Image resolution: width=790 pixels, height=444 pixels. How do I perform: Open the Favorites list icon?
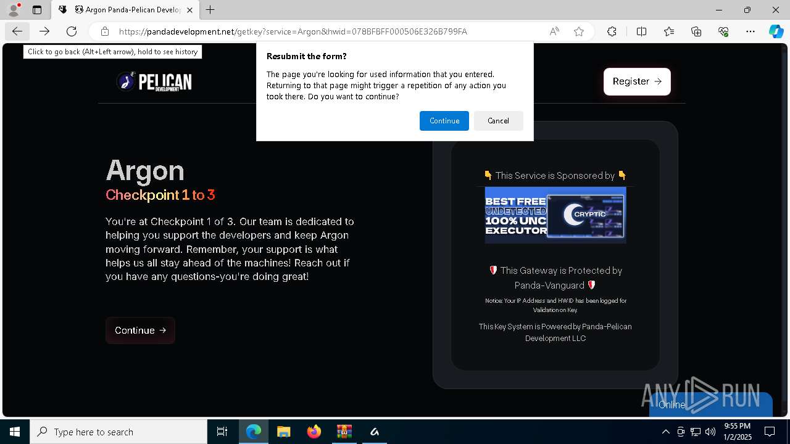click(669, 31)
